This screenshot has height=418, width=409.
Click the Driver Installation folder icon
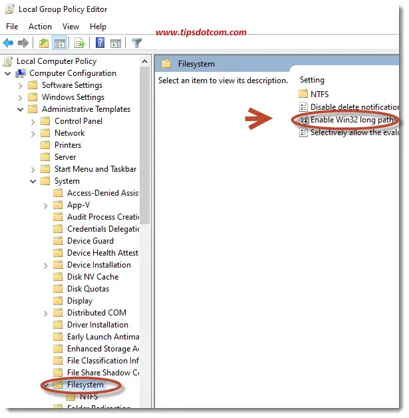tap(58, 325)
